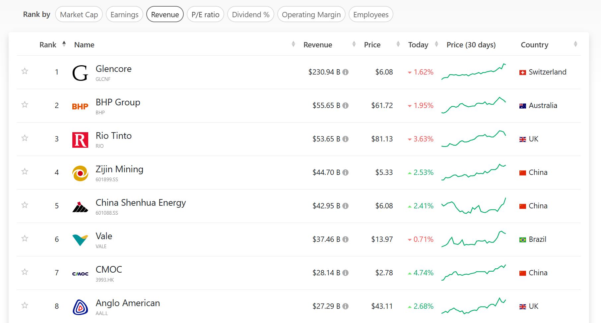The image size is (601, 323).
Task: Click the Rio Tinto logo icon
Action: tap(80, 140)
